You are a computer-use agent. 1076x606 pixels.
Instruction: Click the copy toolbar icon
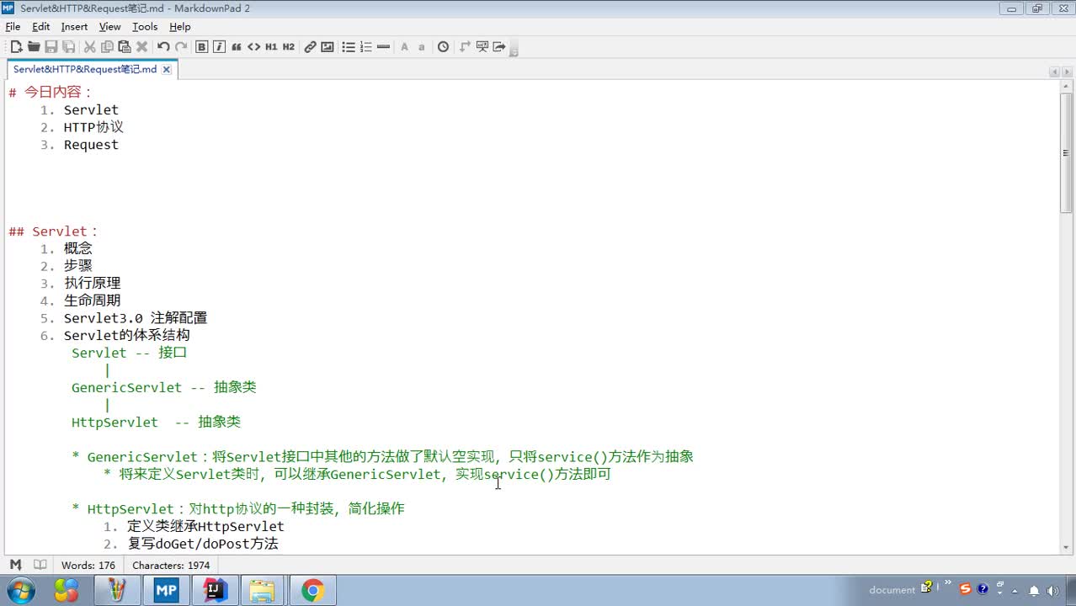[x=107, y=47]
